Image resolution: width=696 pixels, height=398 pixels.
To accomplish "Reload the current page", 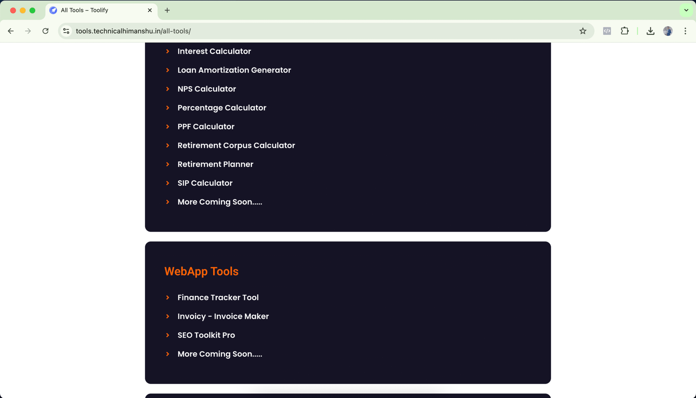I will 45,31.
